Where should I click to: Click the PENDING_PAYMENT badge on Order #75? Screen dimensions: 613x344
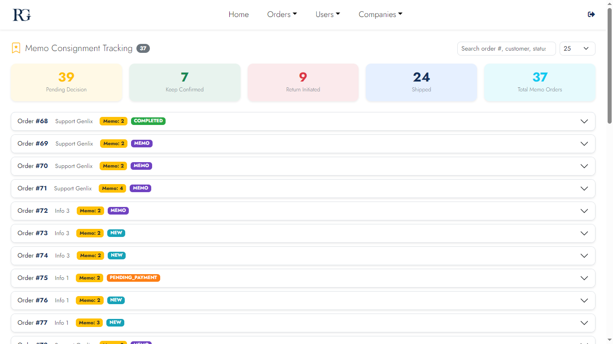click(133, 278)
